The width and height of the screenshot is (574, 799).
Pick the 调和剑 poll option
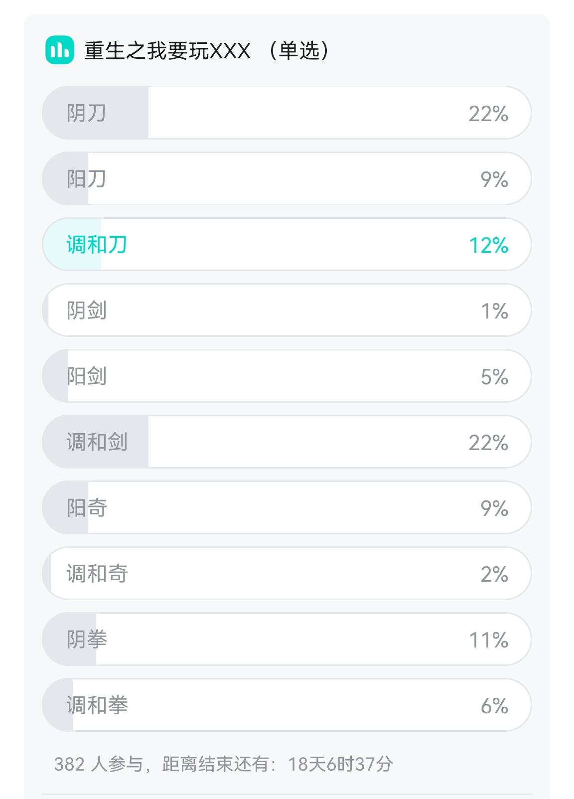286,442
